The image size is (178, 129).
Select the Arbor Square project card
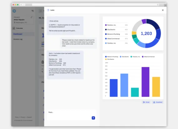(x=23, y=20)
